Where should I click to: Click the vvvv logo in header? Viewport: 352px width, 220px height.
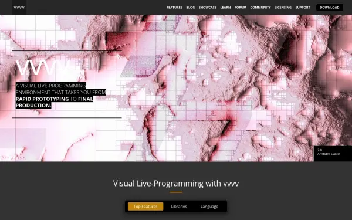pyautogui.click(x=19, y=8)
